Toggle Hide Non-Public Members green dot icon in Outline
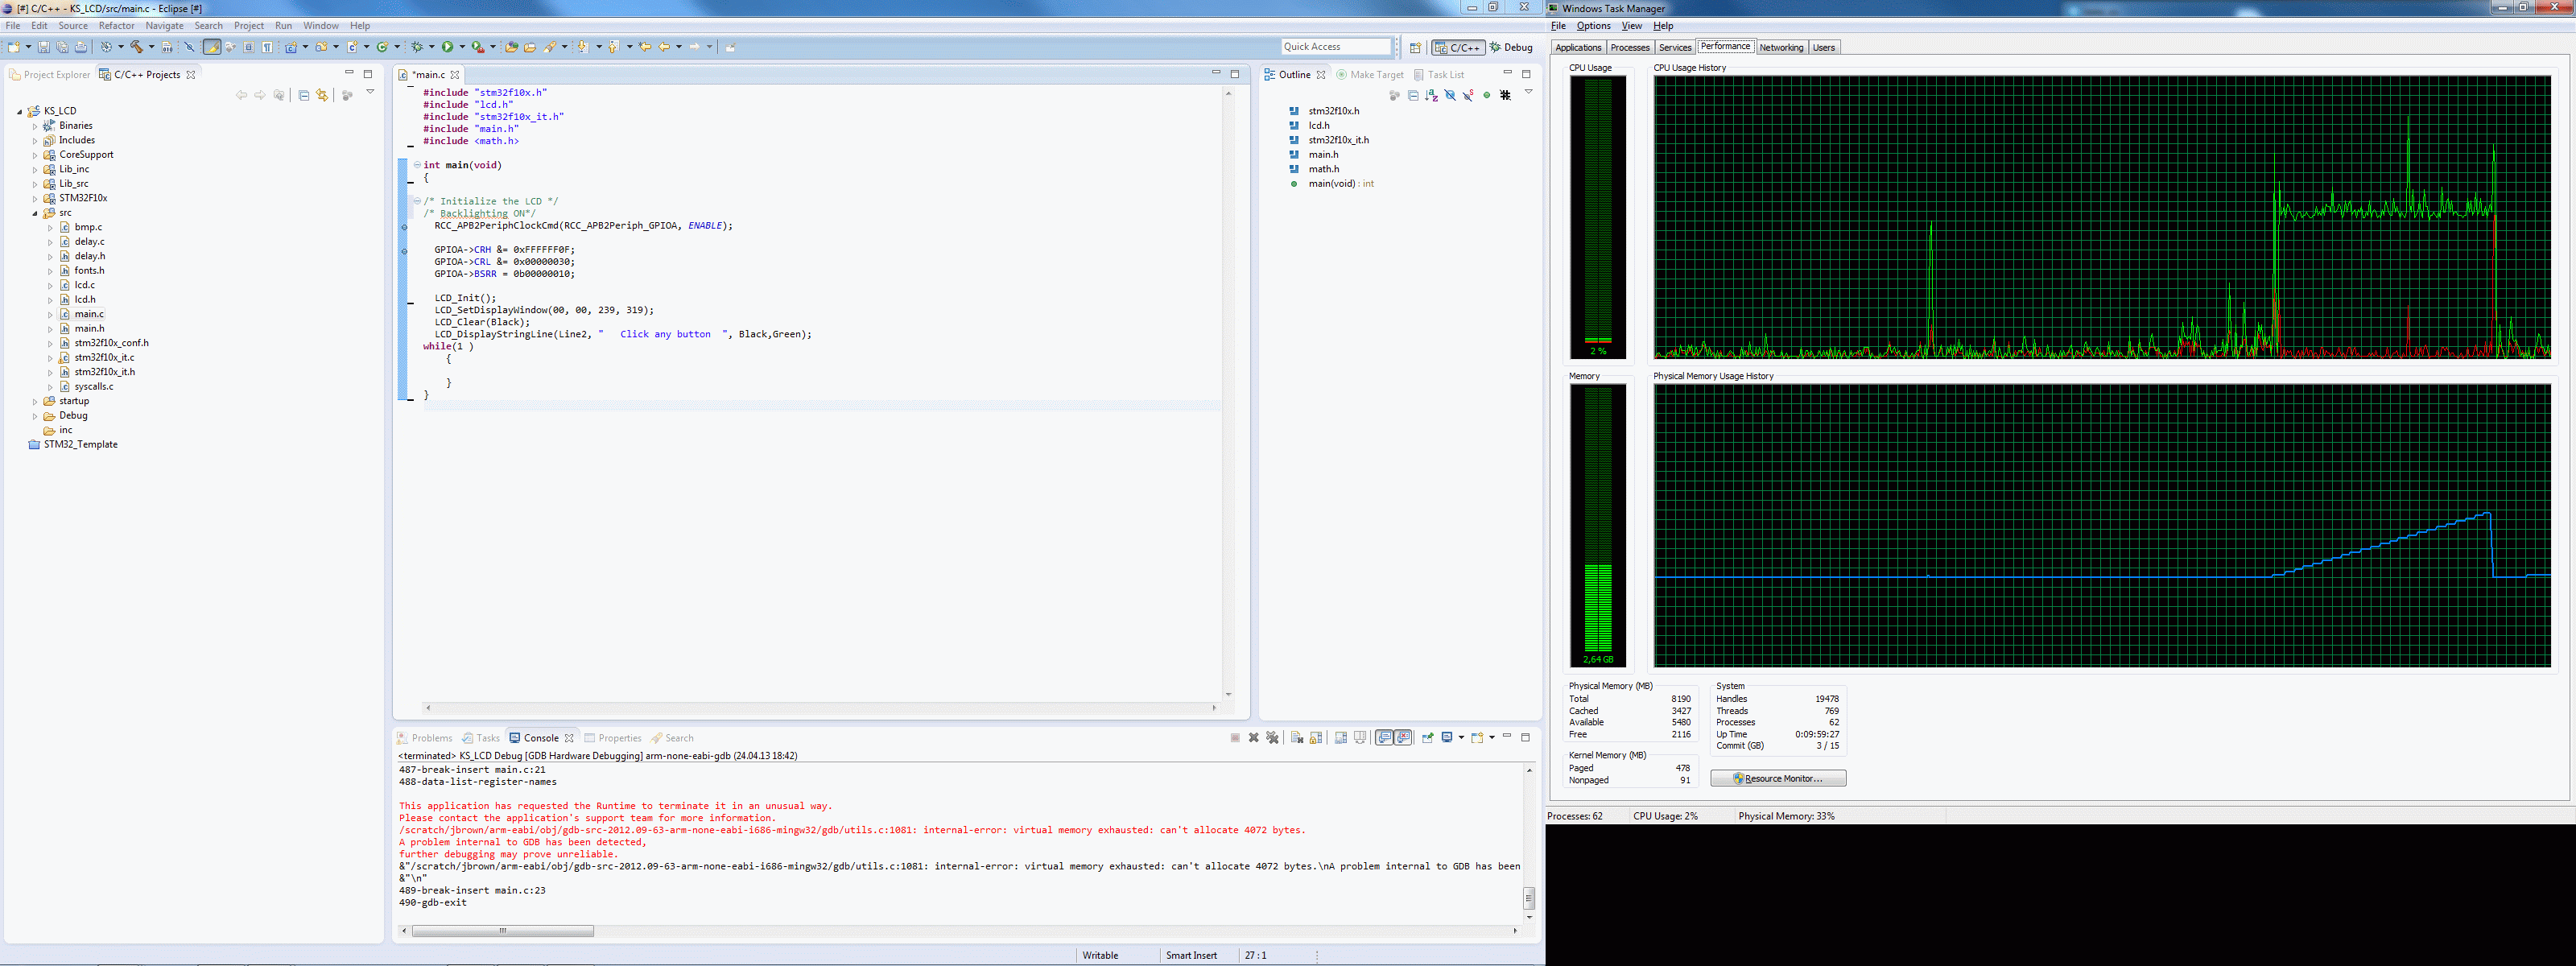 pos(1487,95)
